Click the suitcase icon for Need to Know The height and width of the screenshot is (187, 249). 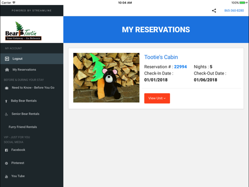6,88
